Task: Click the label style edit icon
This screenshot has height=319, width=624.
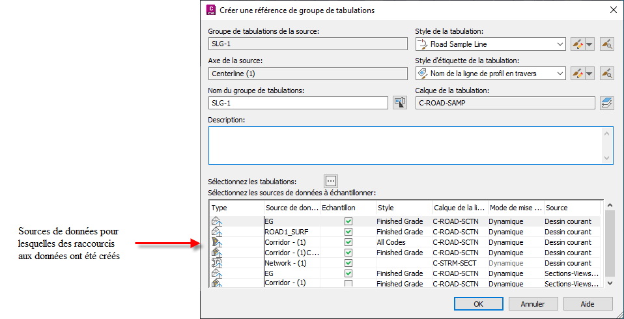Action: click(x=578, y=74)
